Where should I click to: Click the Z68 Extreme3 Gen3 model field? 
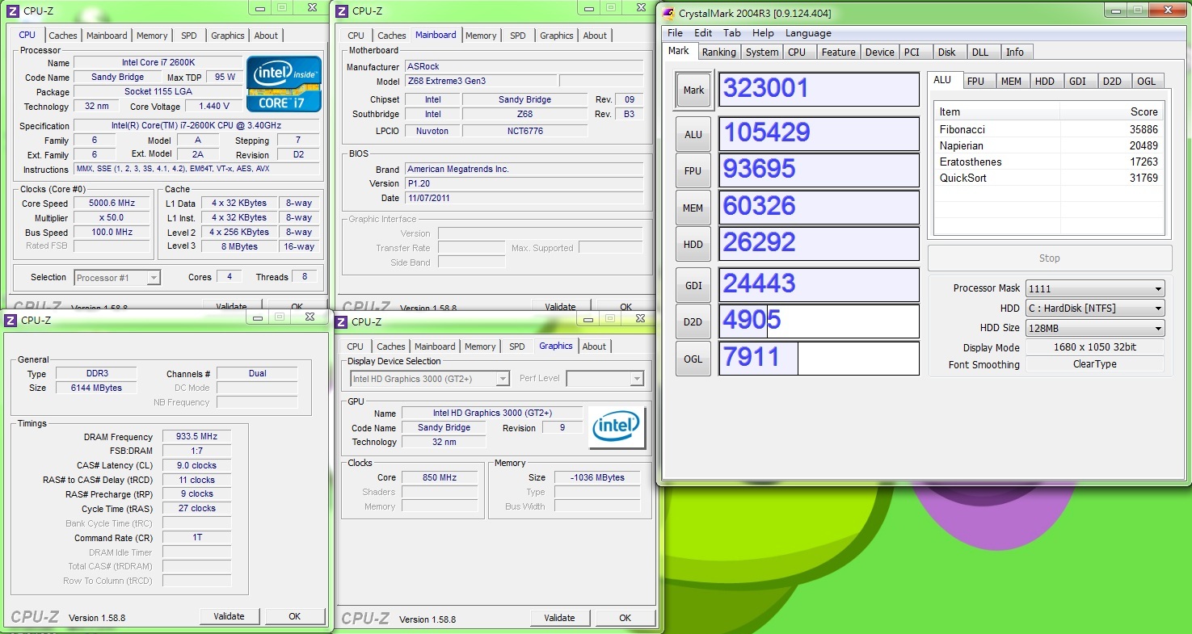[480, 81]
